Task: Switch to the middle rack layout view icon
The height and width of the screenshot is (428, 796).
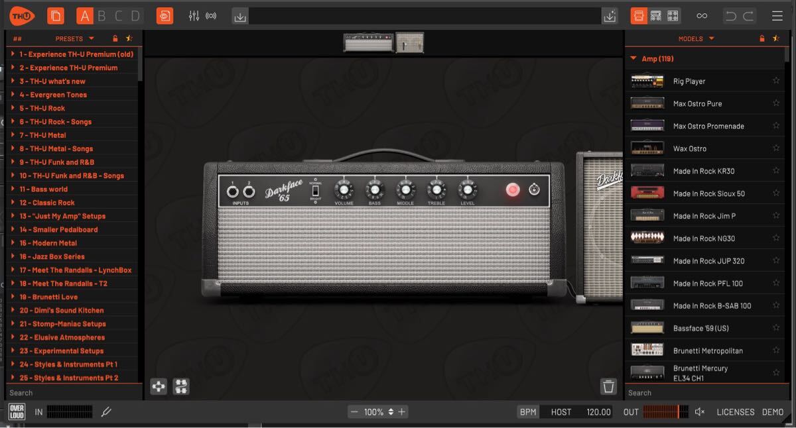Action: pos(655,16)
